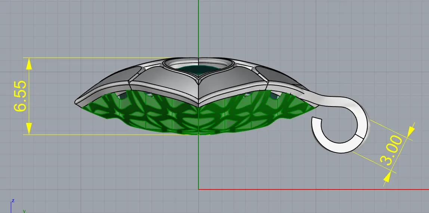Click the top arrowhead of the 6.55 dimension
The width and height of the screenshot is (429, 213).
28,64
